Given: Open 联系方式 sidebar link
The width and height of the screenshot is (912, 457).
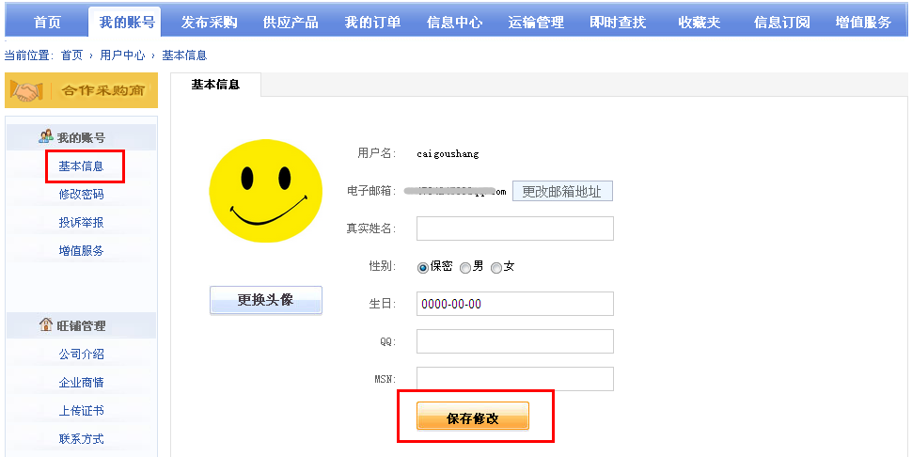Looking at the screenshot, I should pyautogui.click(x=81, y=439).
